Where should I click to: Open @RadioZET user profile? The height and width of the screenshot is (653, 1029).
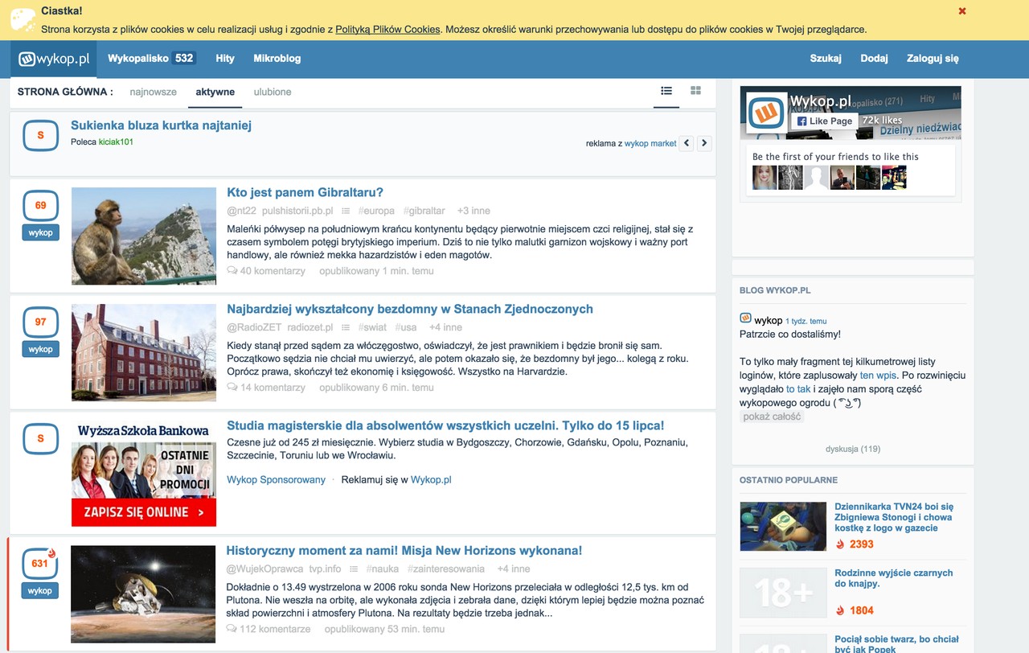pyautogui.click(x=254, y=327)
